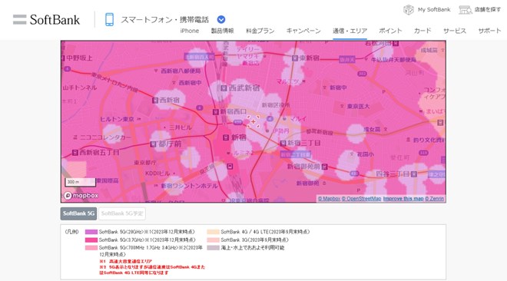Open the サポート menu item
507x281 pixels.
point(489,31)
